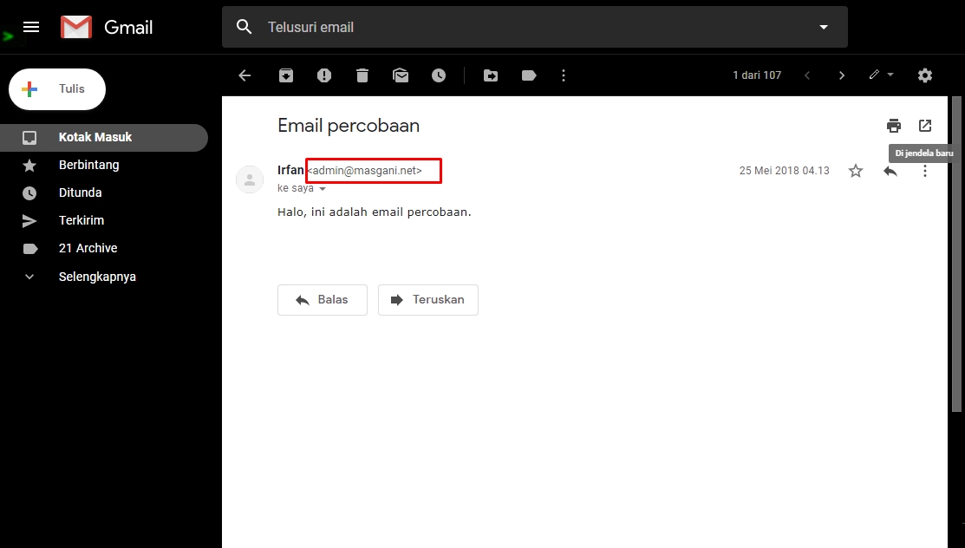Show recipient details arrow next to ke saya
The image size is (965, 548).
pos(323,189)
